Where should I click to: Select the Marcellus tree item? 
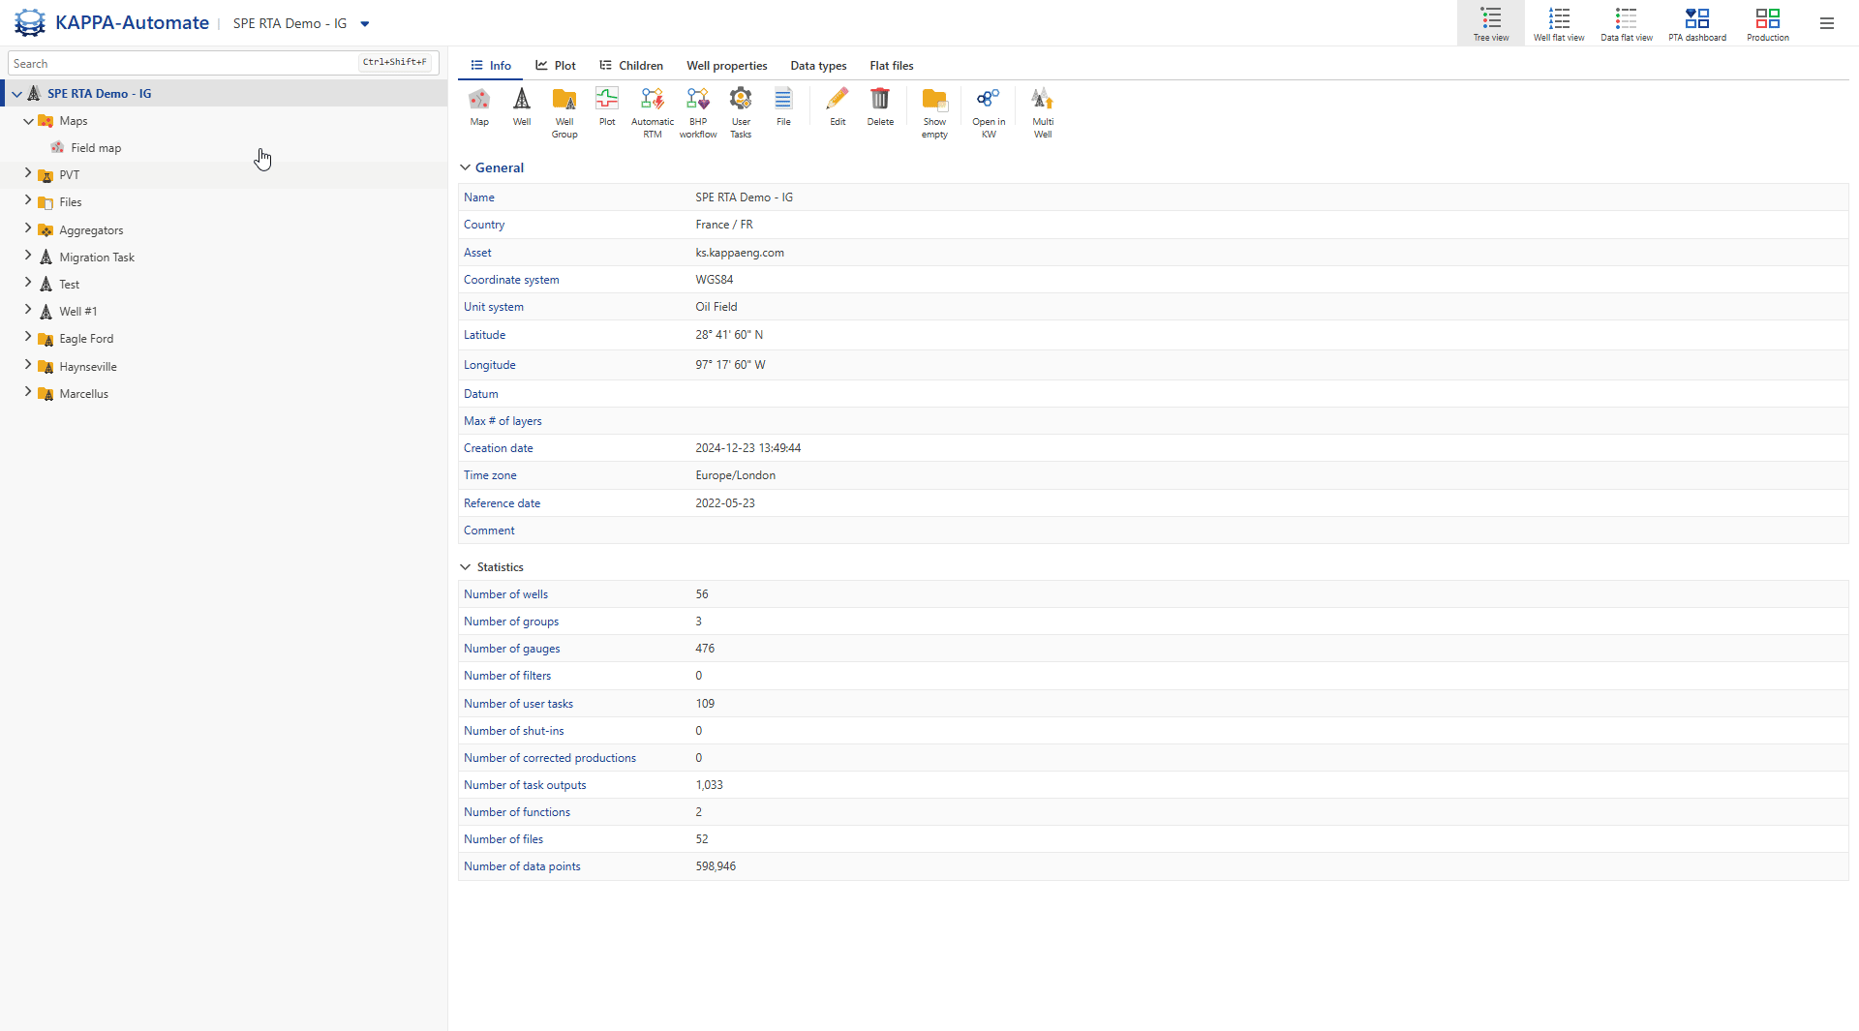click(84, 394)
